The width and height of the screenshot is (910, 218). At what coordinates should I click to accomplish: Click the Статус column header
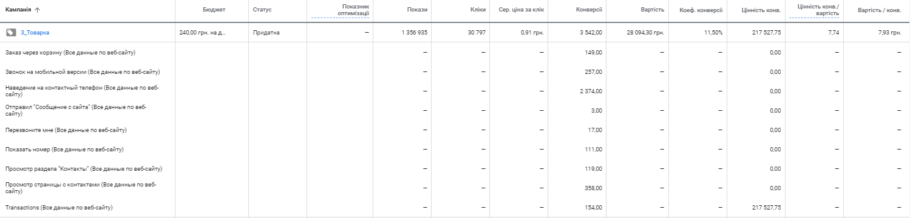click(262, 10)
